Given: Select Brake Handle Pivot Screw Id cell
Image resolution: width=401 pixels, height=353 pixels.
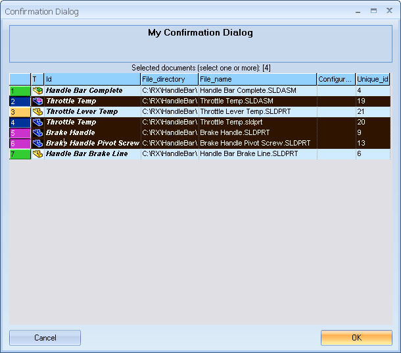Looking at the screenshot, I should (93, 143).
